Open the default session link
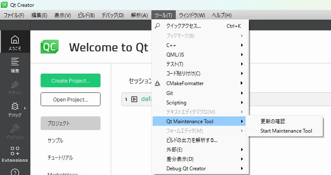 [x=146, y=99]
